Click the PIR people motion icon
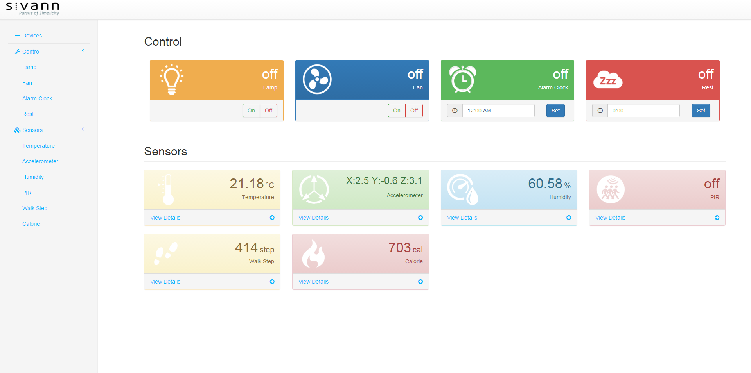This screenshot has height=373, width=751. [611, 189]
